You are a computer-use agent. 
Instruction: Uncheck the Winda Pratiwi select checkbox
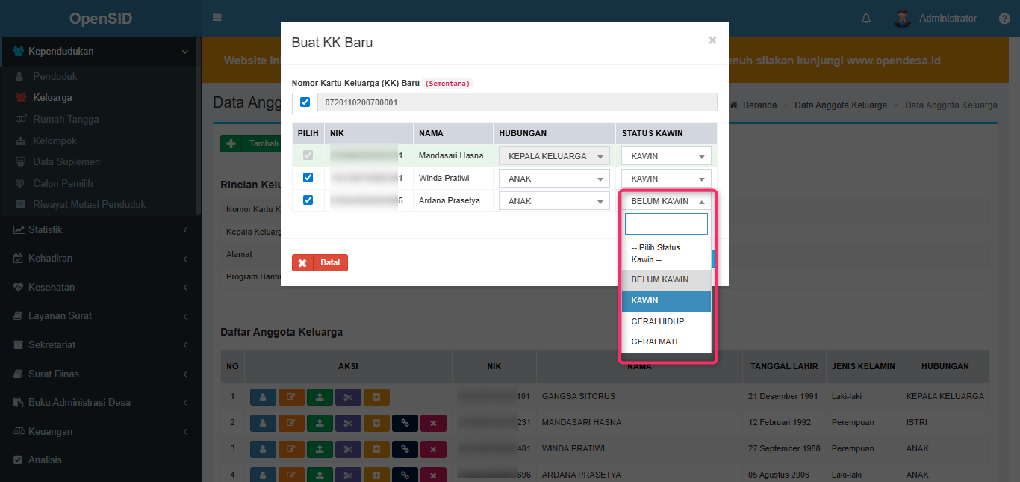point(308,178)
